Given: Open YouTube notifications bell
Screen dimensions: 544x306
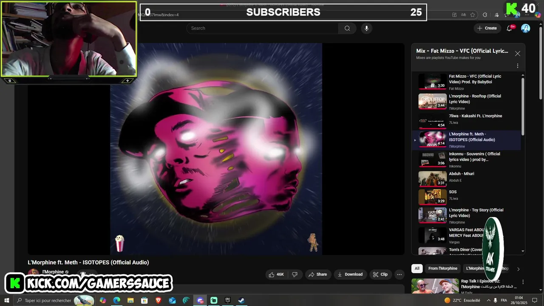Looking at the screenshot, I should click(x=510, y=28).
